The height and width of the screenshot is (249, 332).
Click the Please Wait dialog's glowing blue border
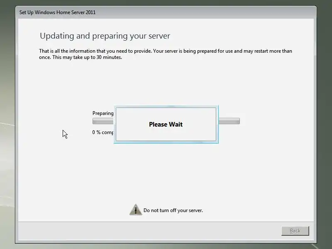click(x=166, y=106)
